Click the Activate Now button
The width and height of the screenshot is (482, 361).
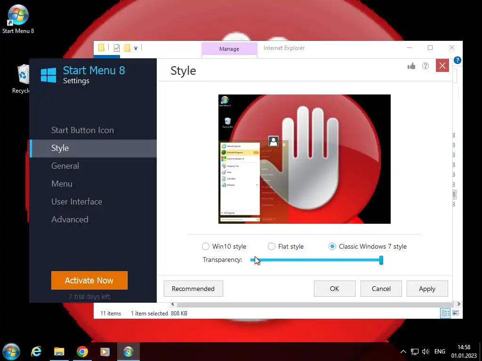[x=89, y=280]
